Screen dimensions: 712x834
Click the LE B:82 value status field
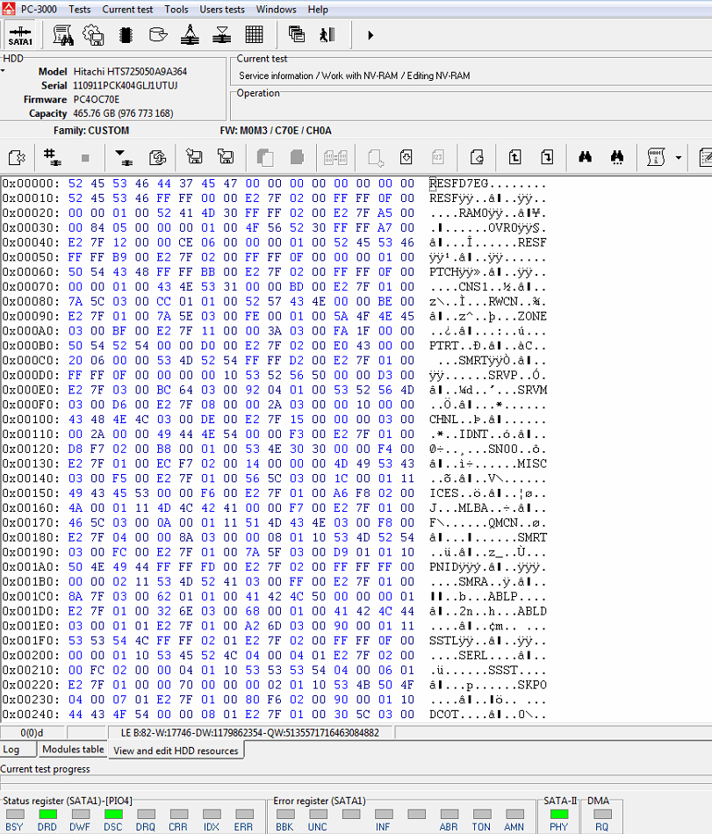click(250, 732)
